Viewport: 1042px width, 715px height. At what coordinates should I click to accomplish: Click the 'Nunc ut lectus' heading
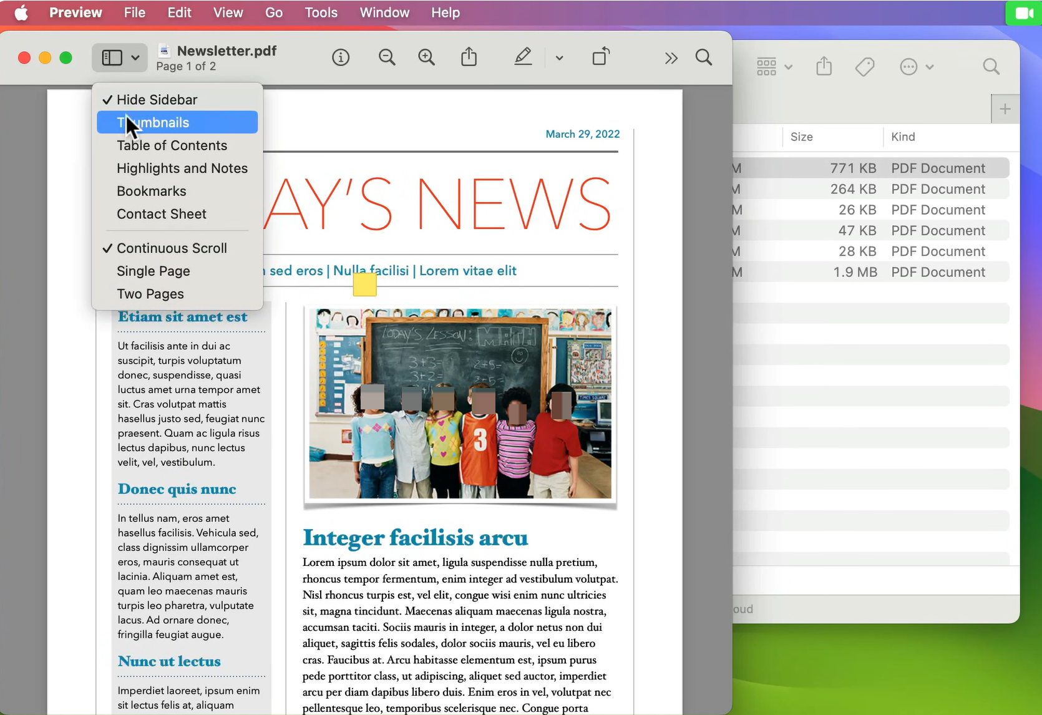tap(169, 661)
